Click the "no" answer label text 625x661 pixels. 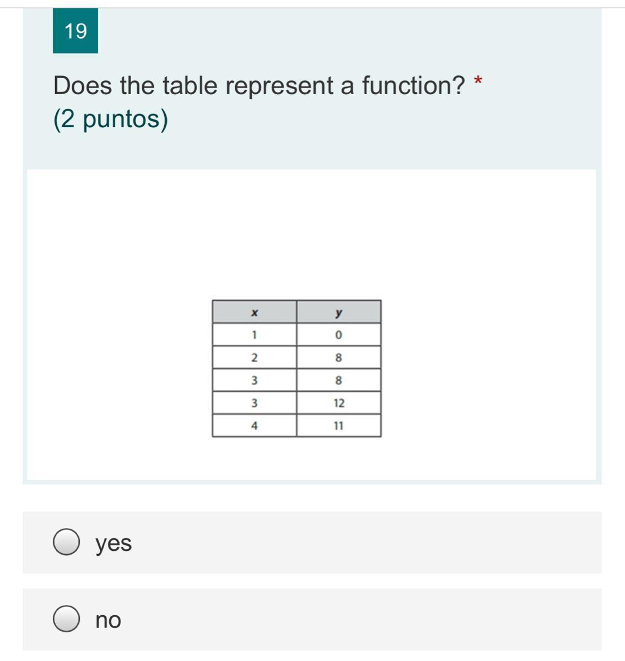108,620
